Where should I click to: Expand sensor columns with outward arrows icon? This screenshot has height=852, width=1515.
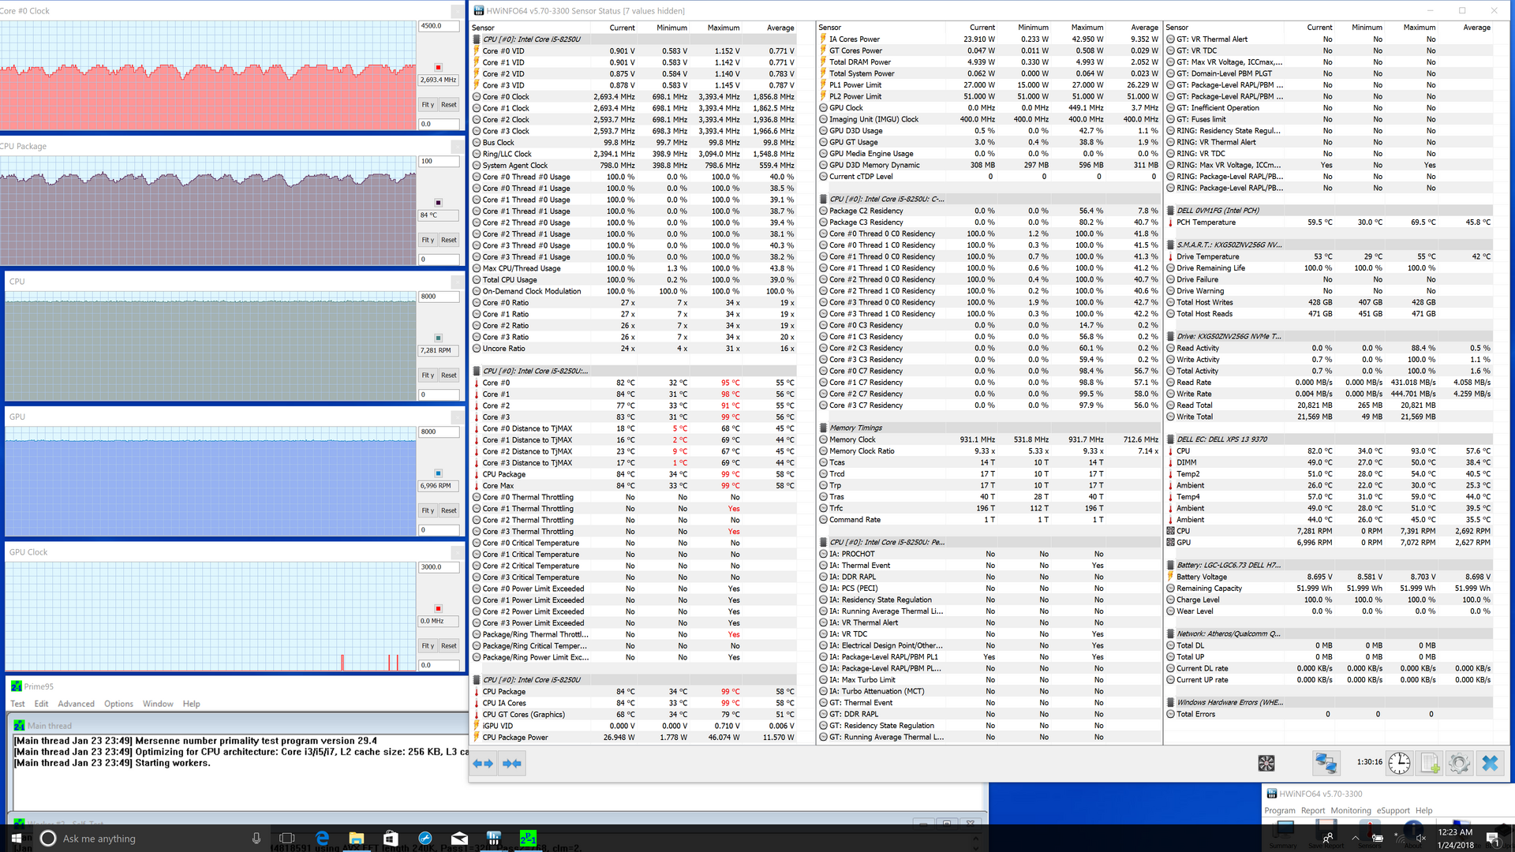tap(483, 763)
